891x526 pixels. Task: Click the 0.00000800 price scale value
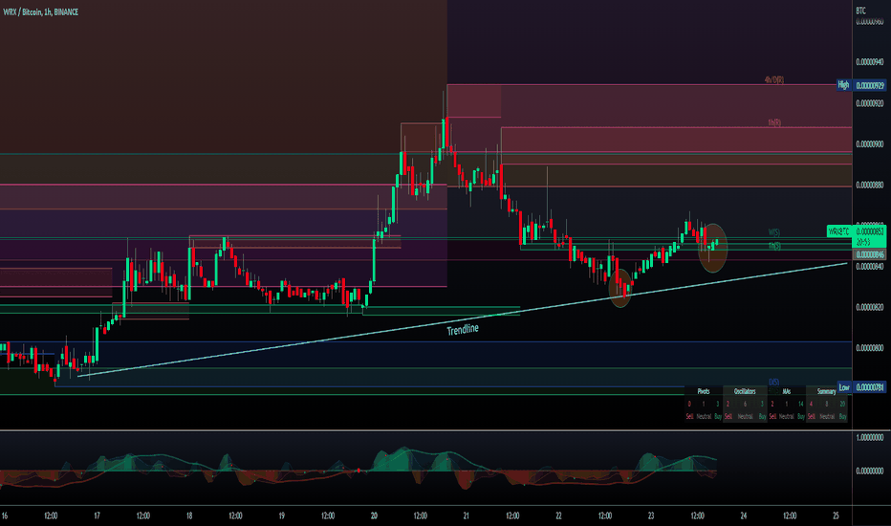870,347
